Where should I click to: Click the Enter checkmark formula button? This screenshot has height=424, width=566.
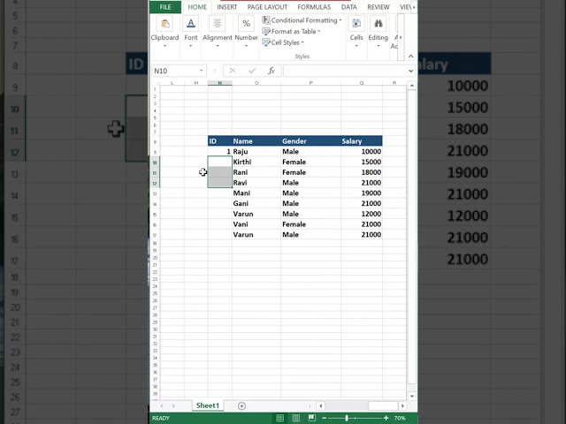(x=252, y=71)
